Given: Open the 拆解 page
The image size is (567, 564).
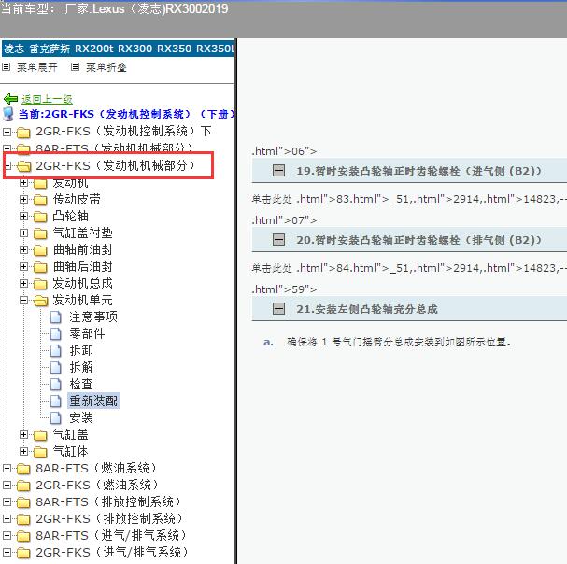Looking at the screenshot, I should (x=81, y=367).
